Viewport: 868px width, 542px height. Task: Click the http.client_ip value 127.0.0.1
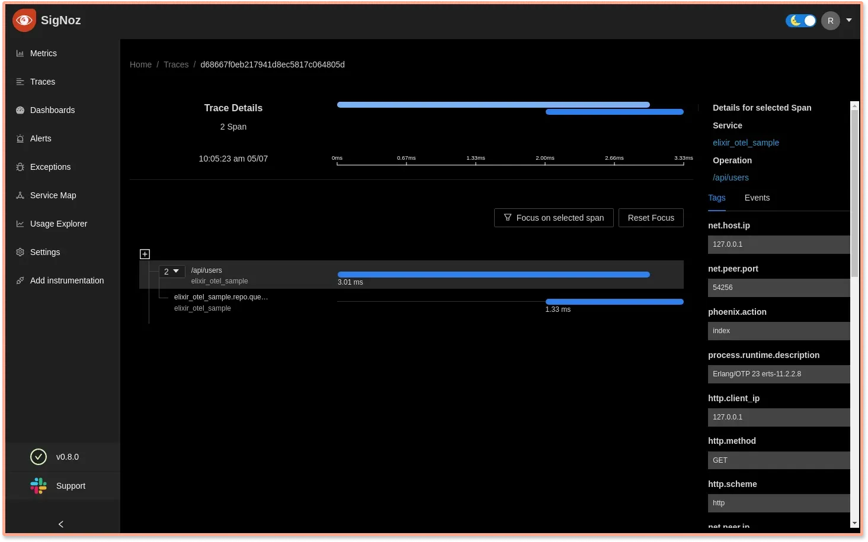779,417
